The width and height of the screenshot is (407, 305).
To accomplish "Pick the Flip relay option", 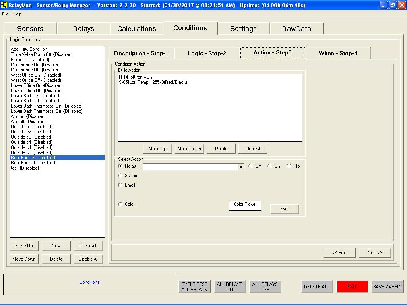I will 289,166.
